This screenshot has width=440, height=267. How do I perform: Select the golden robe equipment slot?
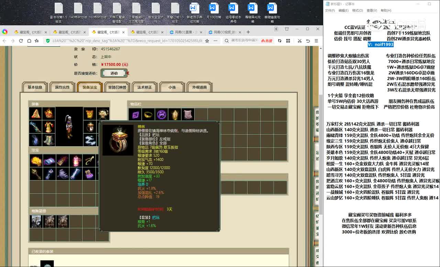click(x=49, y=127)
